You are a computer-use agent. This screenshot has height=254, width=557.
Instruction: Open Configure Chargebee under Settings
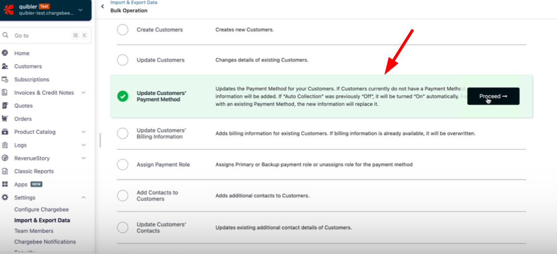click(x=41, y=209)
